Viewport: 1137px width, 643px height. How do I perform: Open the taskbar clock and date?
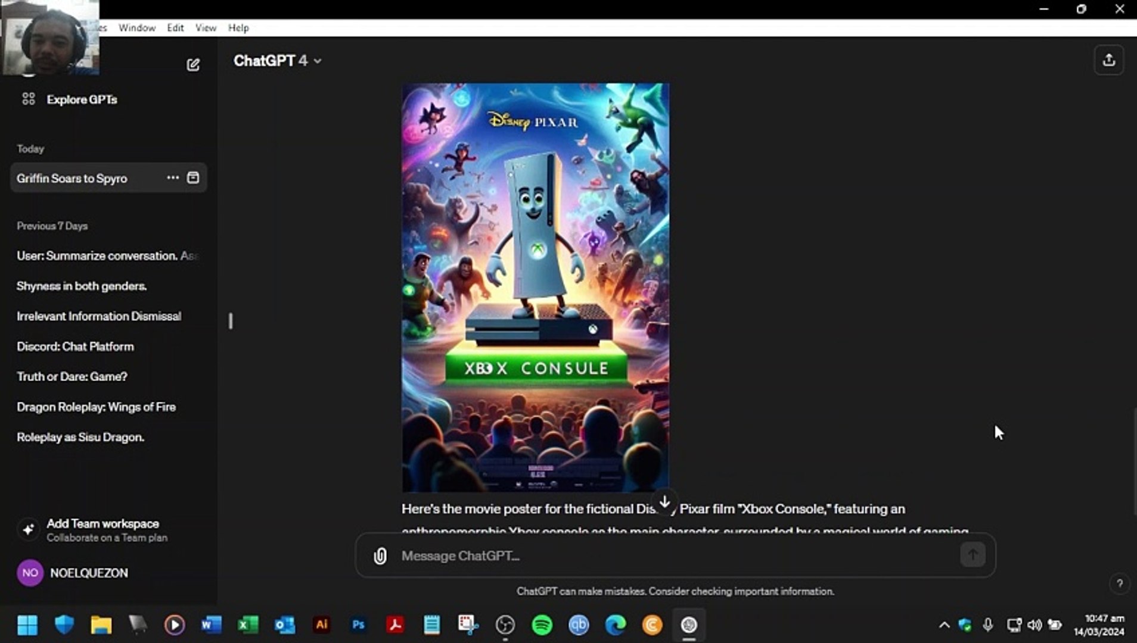point(1099,625)
